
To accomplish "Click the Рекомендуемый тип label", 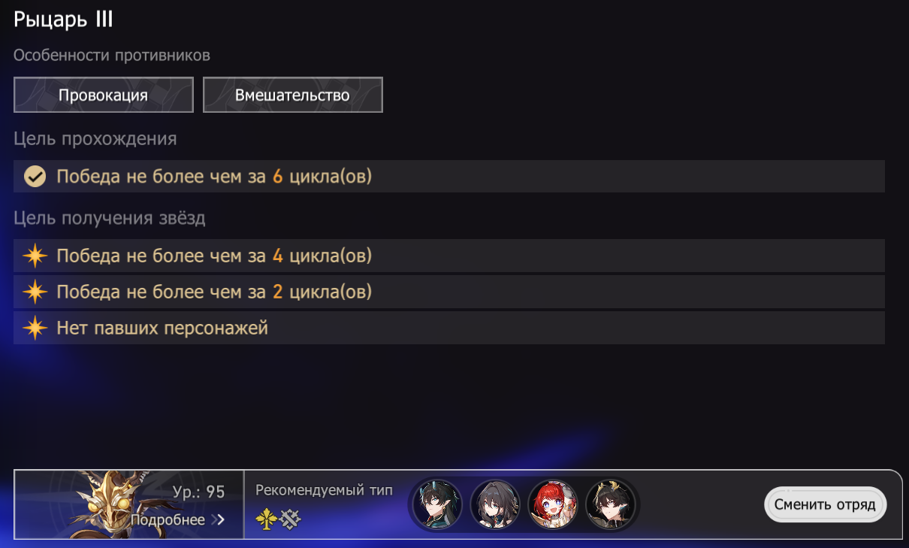I will (324, 490).
